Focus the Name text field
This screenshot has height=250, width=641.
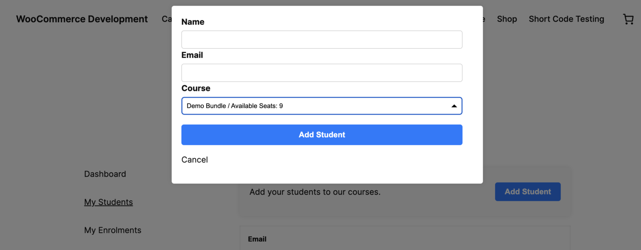[x=322, y=40]
